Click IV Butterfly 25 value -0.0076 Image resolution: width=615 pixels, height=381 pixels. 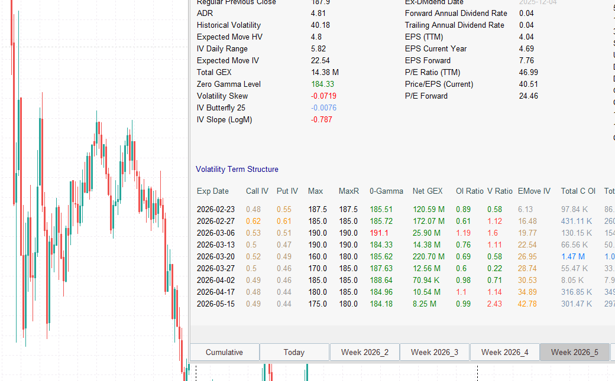323,108
